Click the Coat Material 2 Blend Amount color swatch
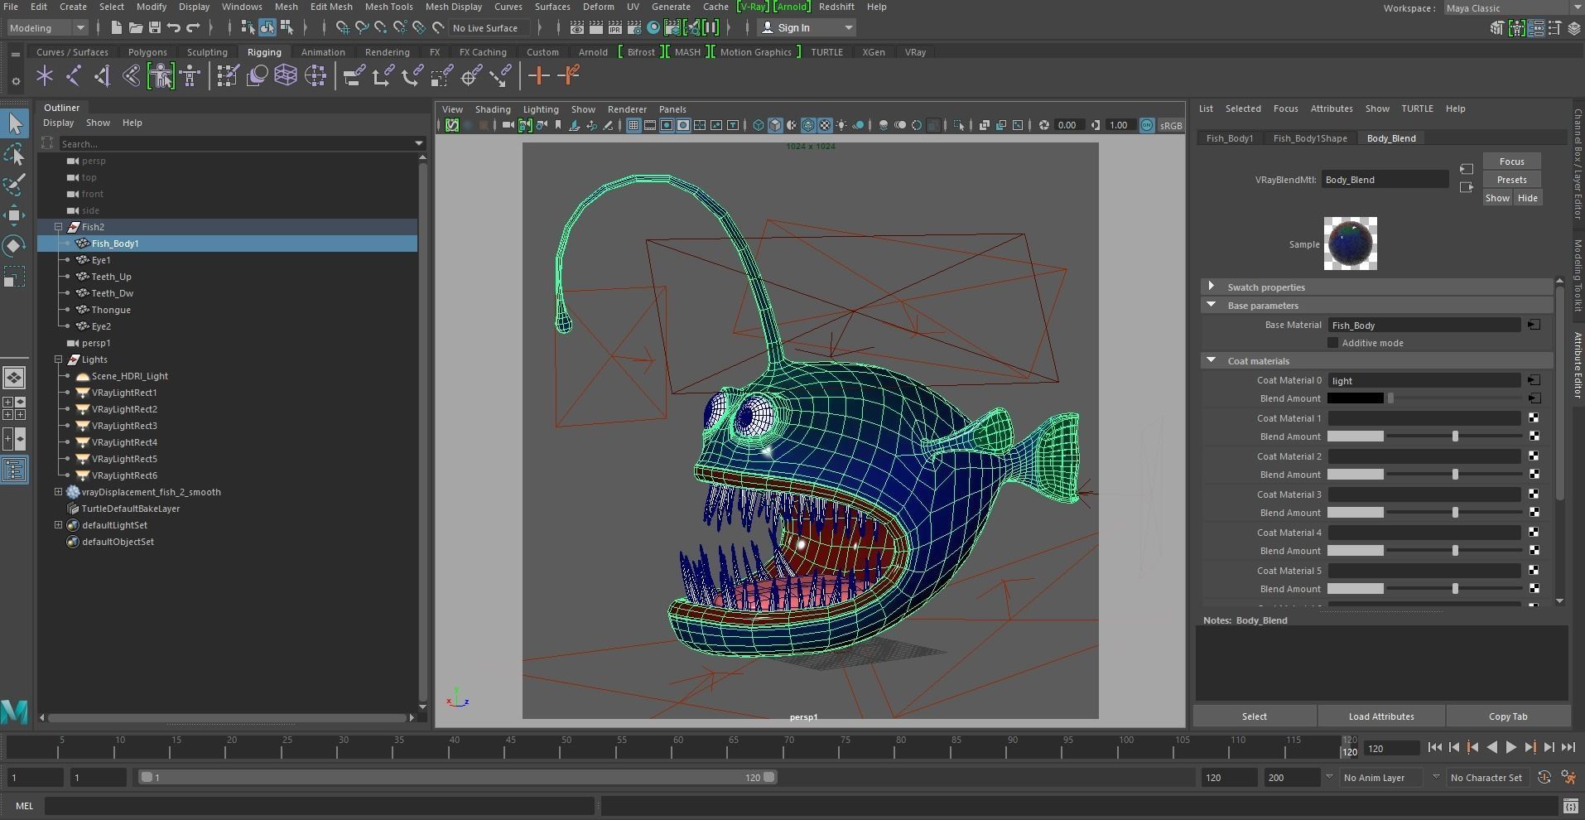Viewport: 1585px width, 820px height. point(1356,475)
